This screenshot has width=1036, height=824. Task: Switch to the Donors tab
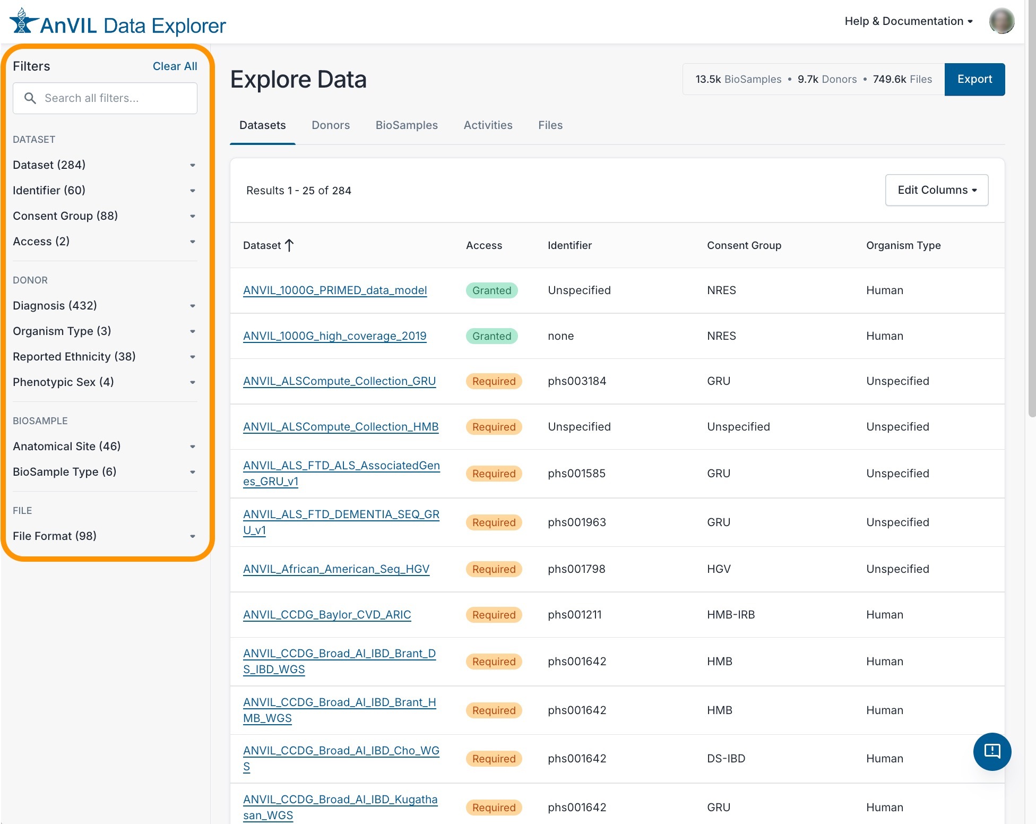(x=331, y=125)
